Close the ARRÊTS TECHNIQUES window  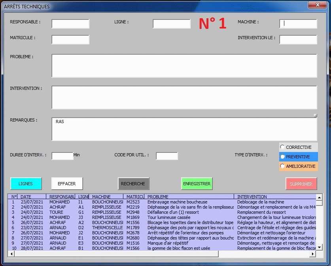pyautogui.click(x=315, y=5)
